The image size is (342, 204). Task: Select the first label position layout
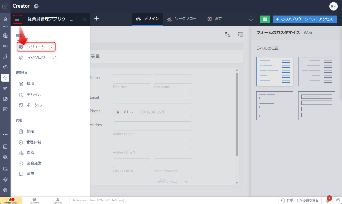click(x=274, y=72)
